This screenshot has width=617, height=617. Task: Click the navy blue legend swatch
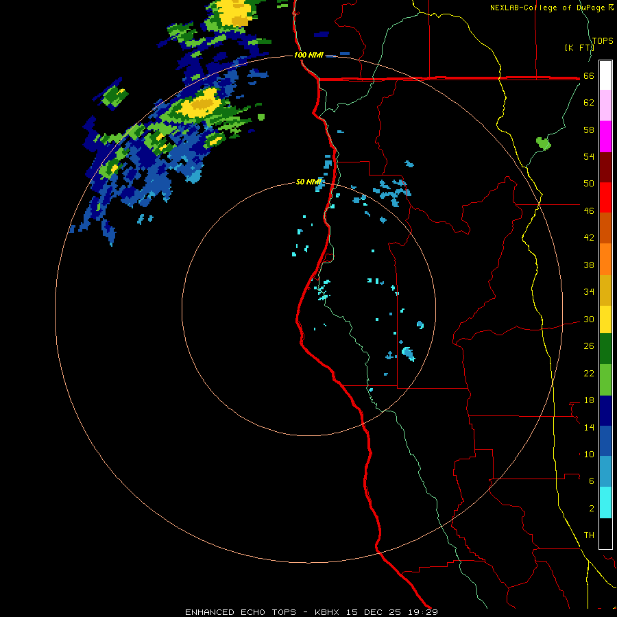[x=605, y=411]
